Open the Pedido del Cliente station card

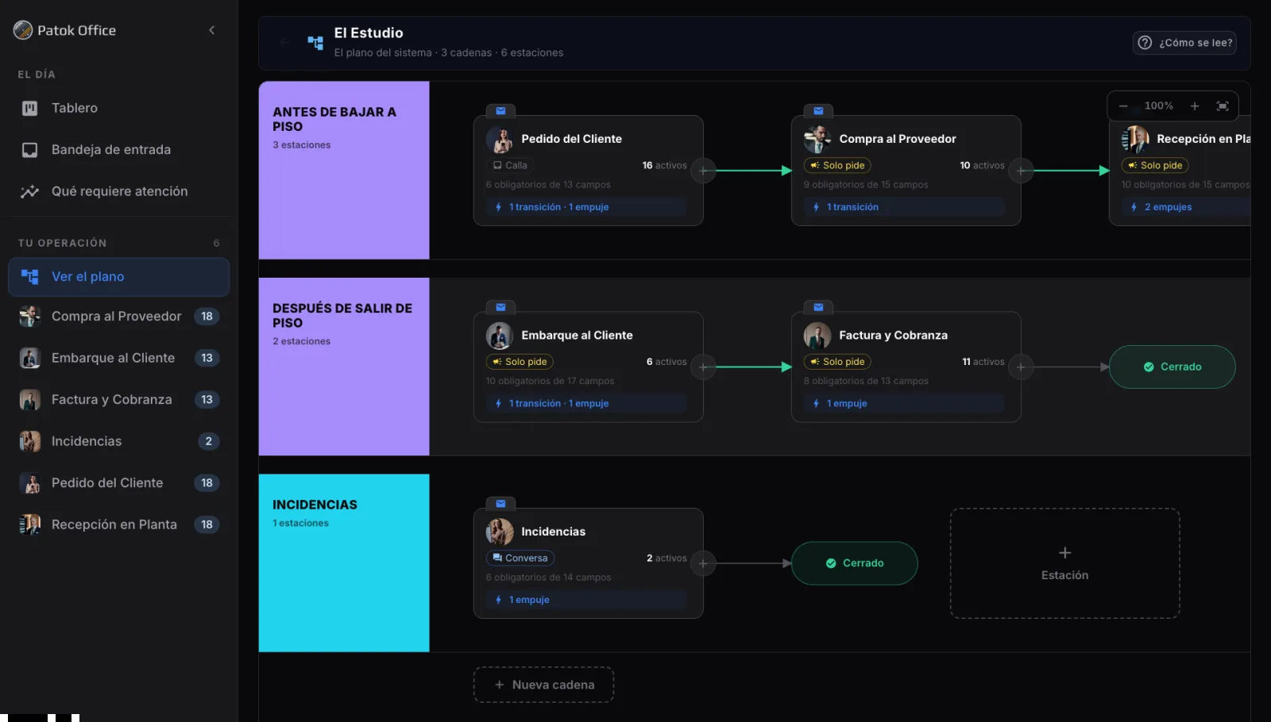(589, 171)
